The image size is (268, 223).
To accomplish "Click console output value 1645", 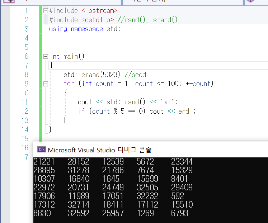I will point(111,179).
